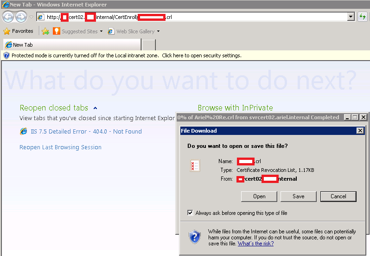
Task: Open a blank new tab button
Action: coord(149,45)
